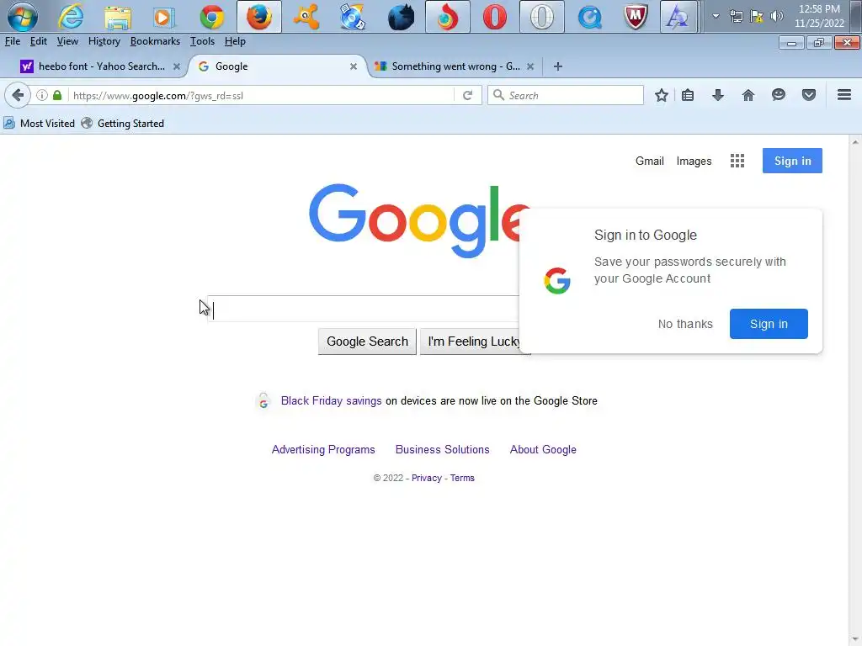Close the heebo font Yahoo tab

[x=177, y=66]
